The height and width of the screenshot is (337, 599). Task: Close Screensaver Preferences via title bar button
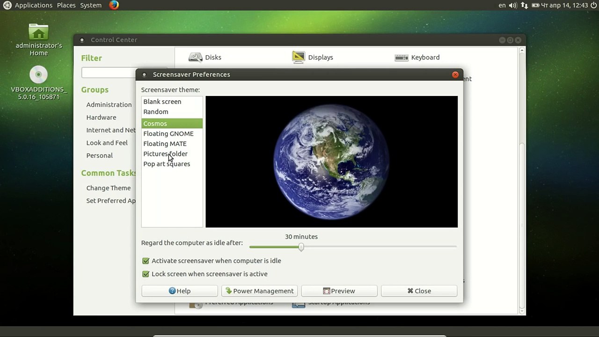click(x=455, y=74)
